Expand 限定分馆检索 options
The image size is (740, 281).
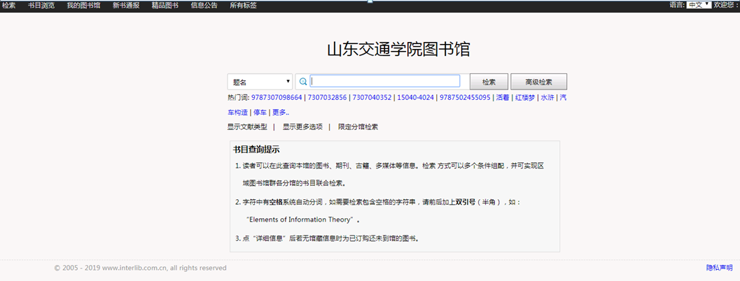coord(358,127)
